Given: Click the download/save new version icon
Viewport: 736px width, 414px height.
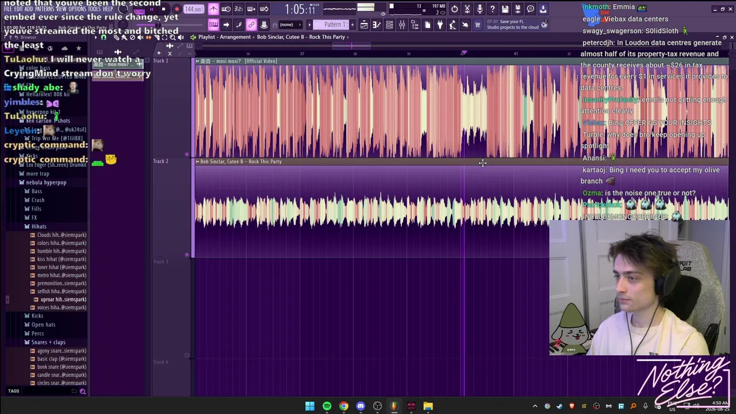Looking at the screenshot, I should point(543,9).
